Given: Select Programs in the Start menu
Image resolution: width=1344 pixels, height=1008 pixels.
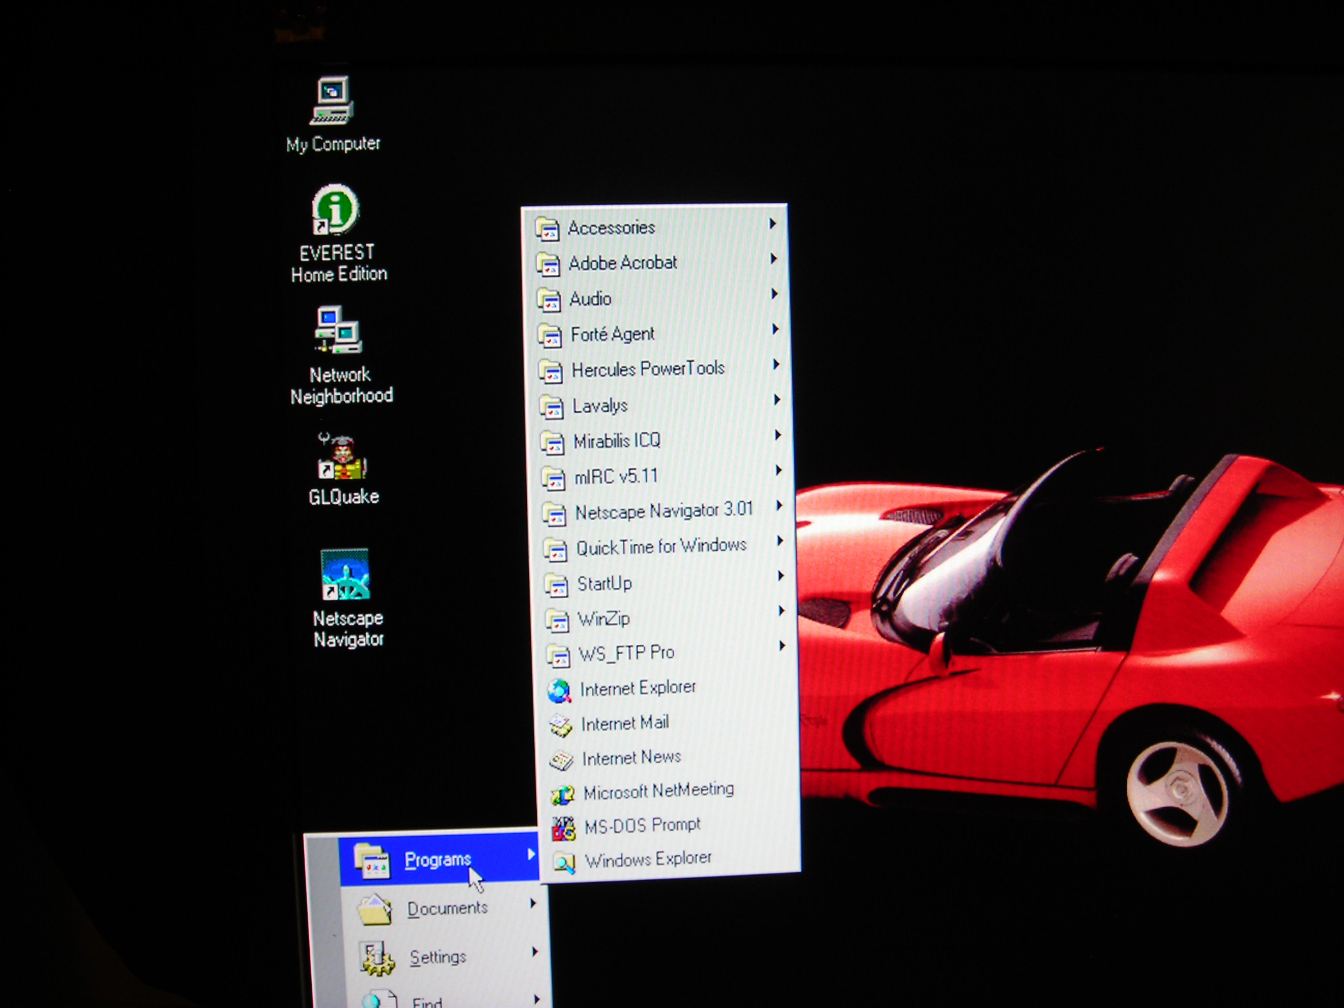Looking at the screenshot, I should pyautogui.click(x=438, y=860).
